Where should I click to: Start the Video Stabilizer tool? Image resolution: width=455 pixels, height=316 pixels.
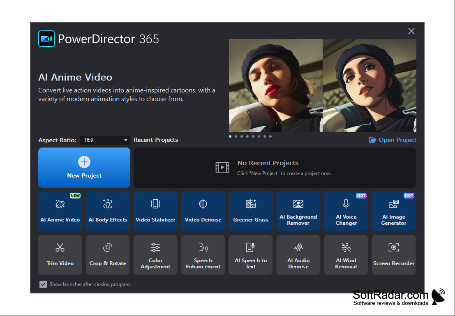point(155,211)
